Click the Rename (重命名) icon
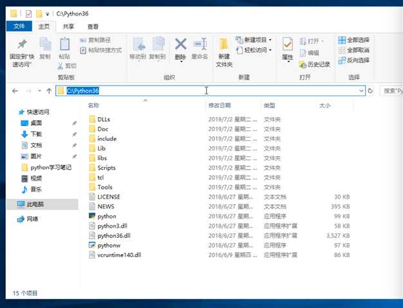 click(200, 44)
